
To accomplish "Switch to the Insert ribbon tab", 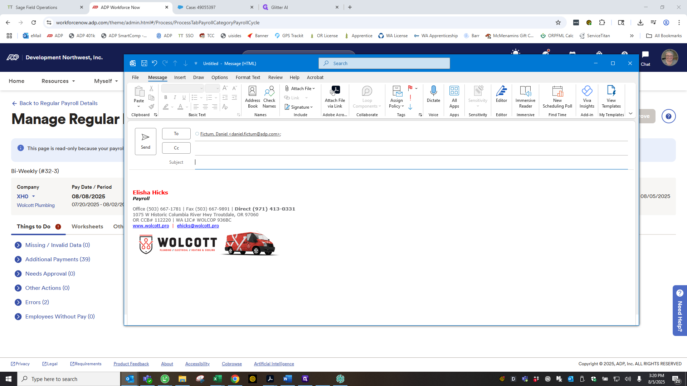I will coord(180,77).
